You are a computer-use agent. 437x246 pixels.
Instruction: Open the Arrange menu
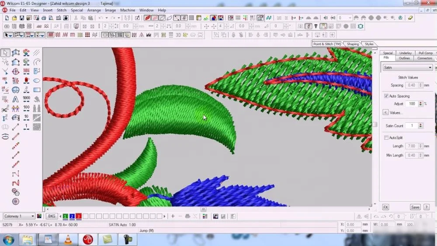pyautogui.click(x=94, y=10)
